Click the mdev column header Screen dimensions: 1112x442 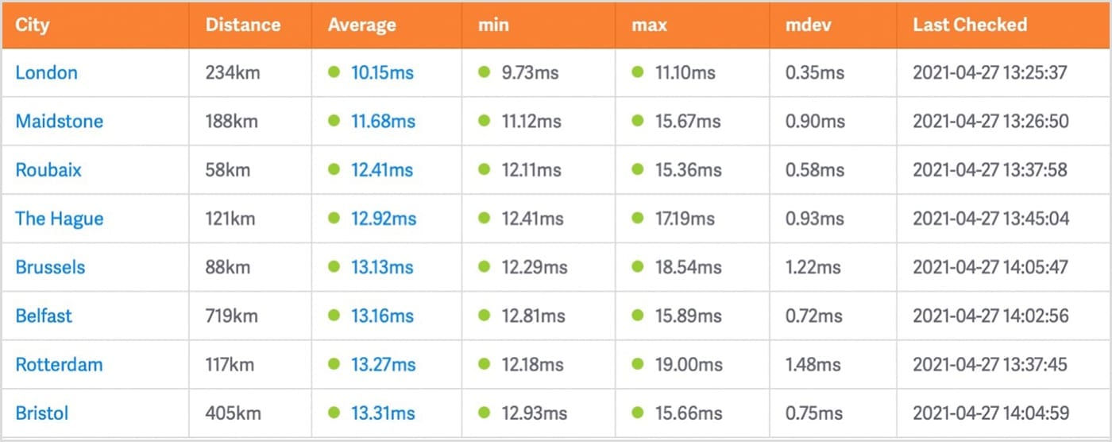(809, 25)
